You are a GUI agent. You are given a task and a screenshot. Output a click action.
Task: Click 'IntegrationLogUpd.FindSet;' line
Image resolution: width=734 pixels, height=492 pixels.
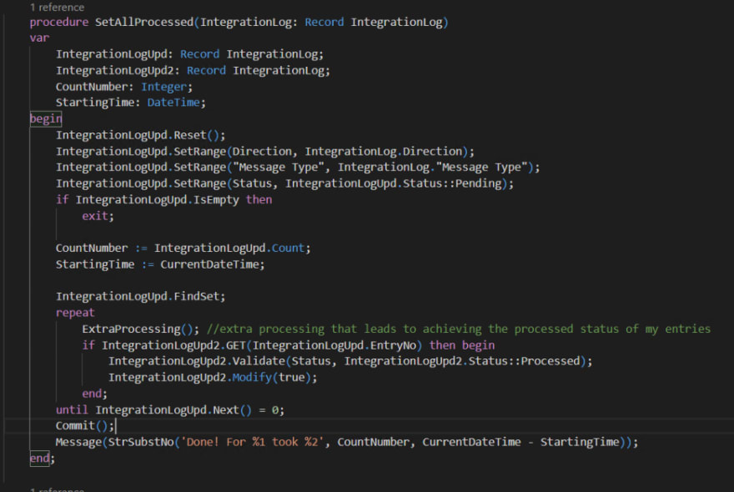140,296
